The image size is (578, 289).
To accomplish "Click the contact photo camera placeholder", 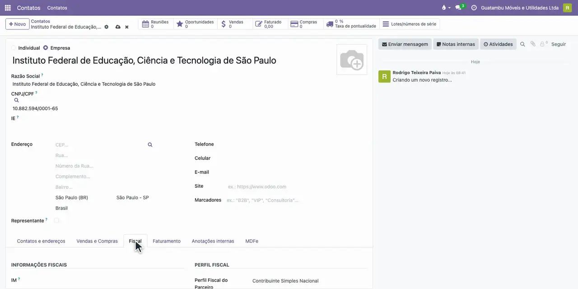I will coord(352,59).
